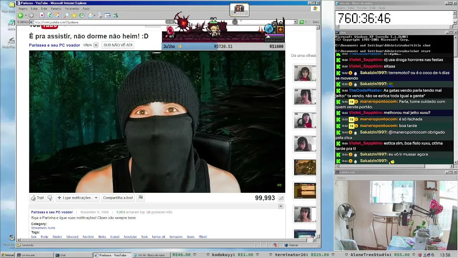Click the !amazon tag link
Viewport: 458px width, 258px height.
coord(176,237)
